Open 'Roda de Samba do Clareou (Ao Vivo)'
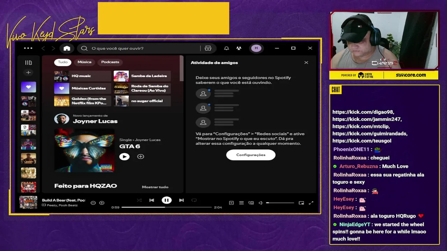 coord(142,89)
